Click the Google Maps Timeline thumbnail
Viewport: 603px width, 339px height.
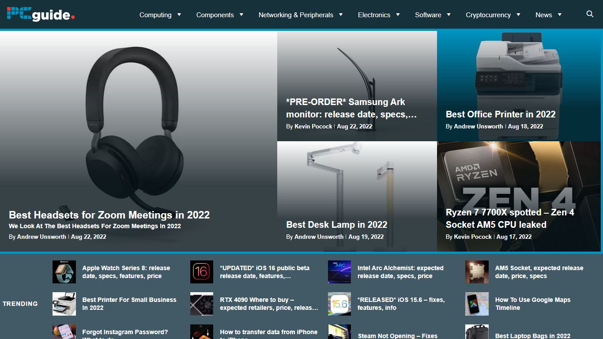pyautogui.click(x=477, y=304)
